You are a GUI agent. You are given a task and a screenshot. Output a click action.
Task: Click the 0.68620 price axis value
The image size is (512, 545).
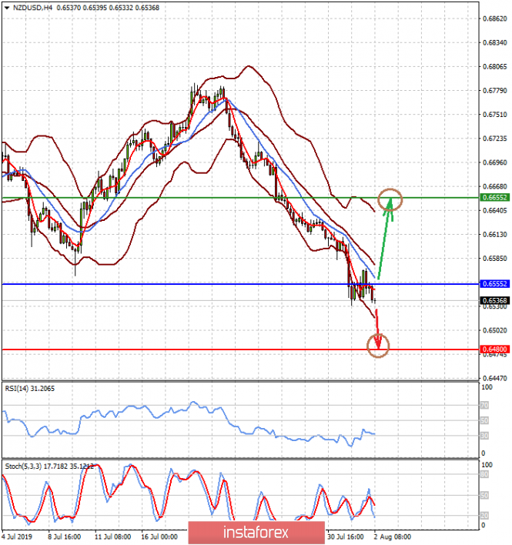[x=495, y=18]
